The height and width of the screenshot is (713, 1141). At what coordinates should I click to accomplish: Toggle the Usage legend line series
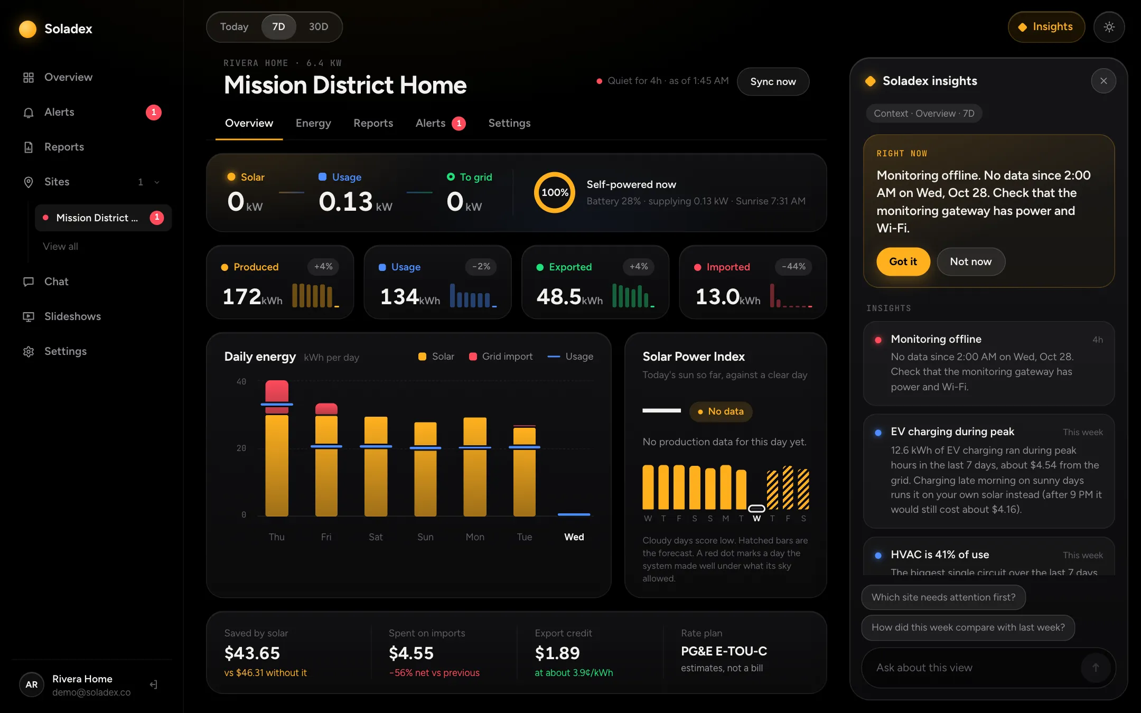[570, 356]
